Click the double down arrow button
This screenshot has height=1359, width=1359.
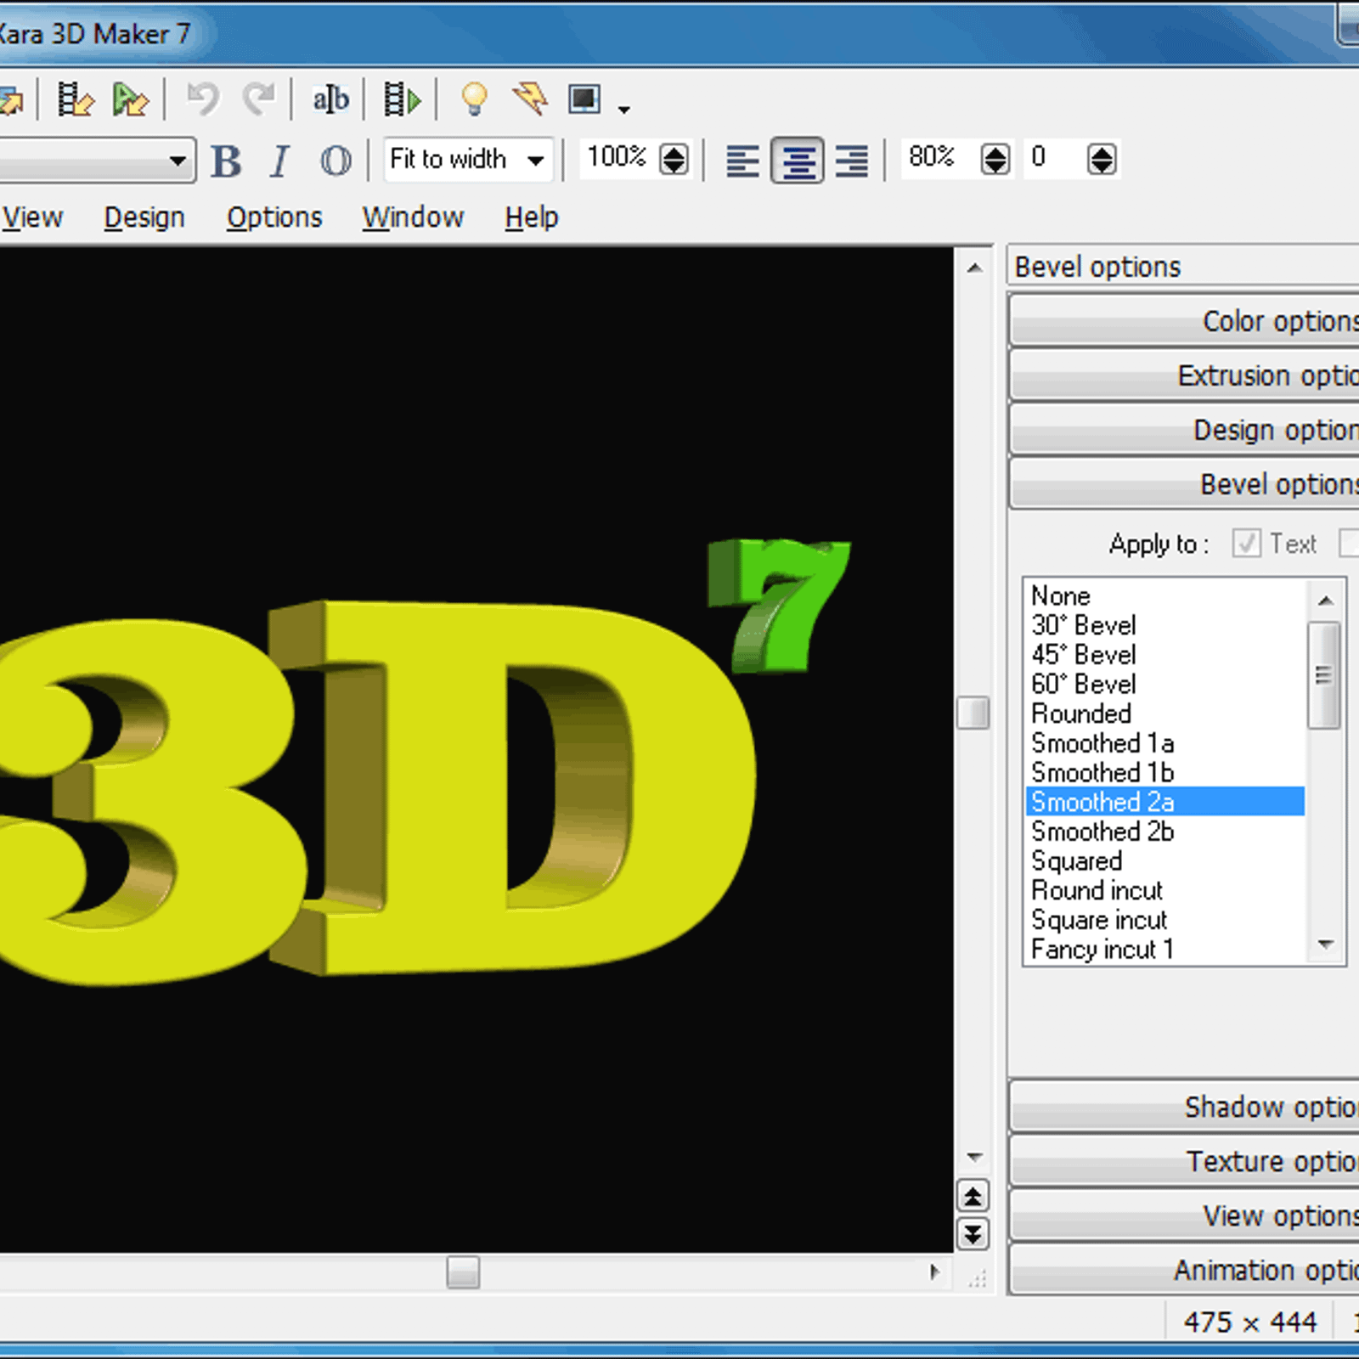click(x=973, y=1233)
